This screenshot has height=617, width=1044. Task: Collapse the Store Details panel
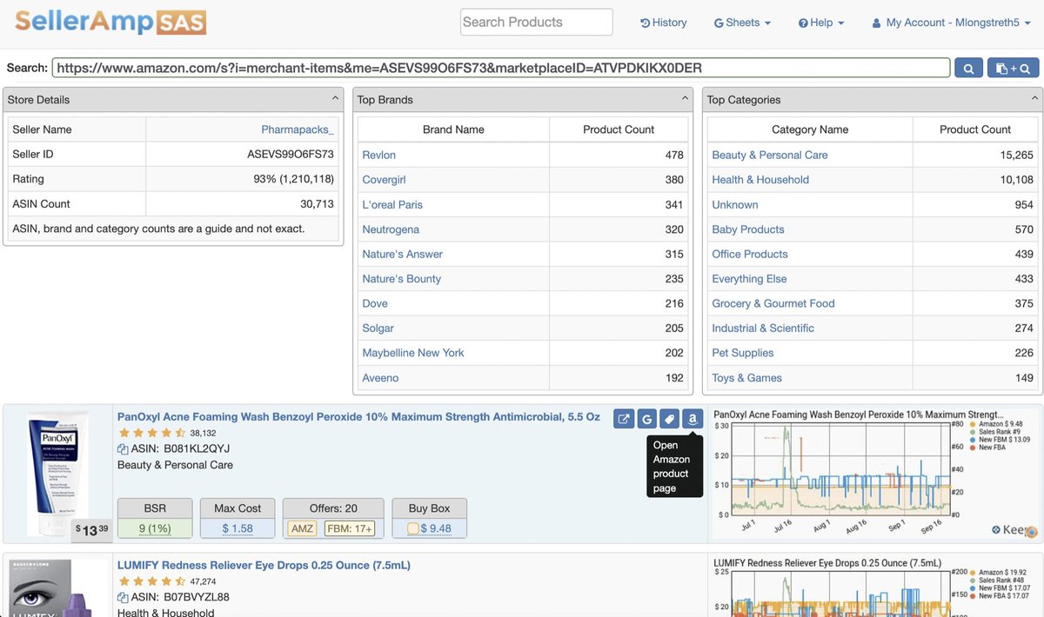click(x=336, y=99)
